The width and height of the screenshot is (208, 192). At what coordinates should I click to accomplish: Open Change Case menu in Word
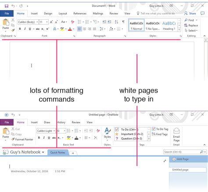pos(64,22)
